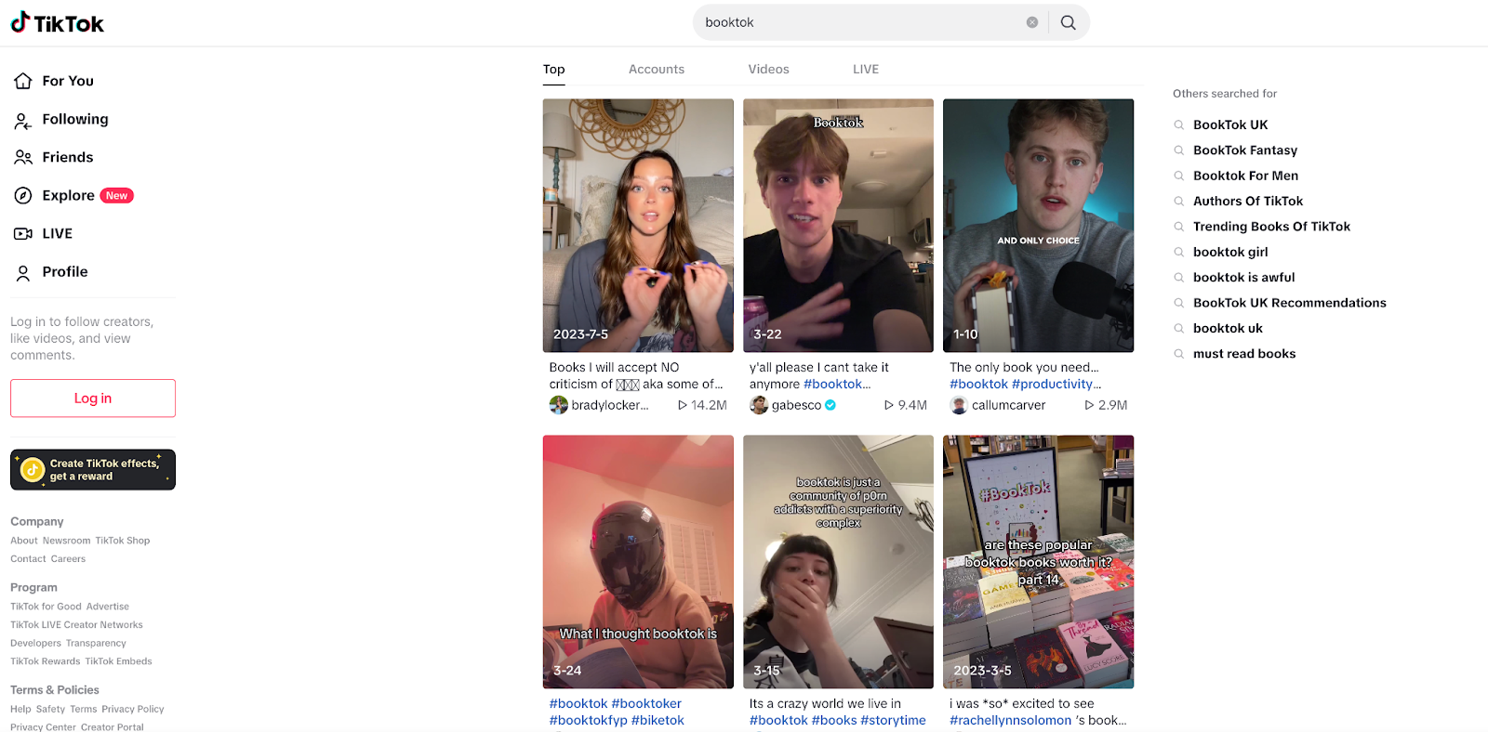Play the 'What I thought booktok is' video
This screenshot has width=1488, height=732.
[638, 562]
